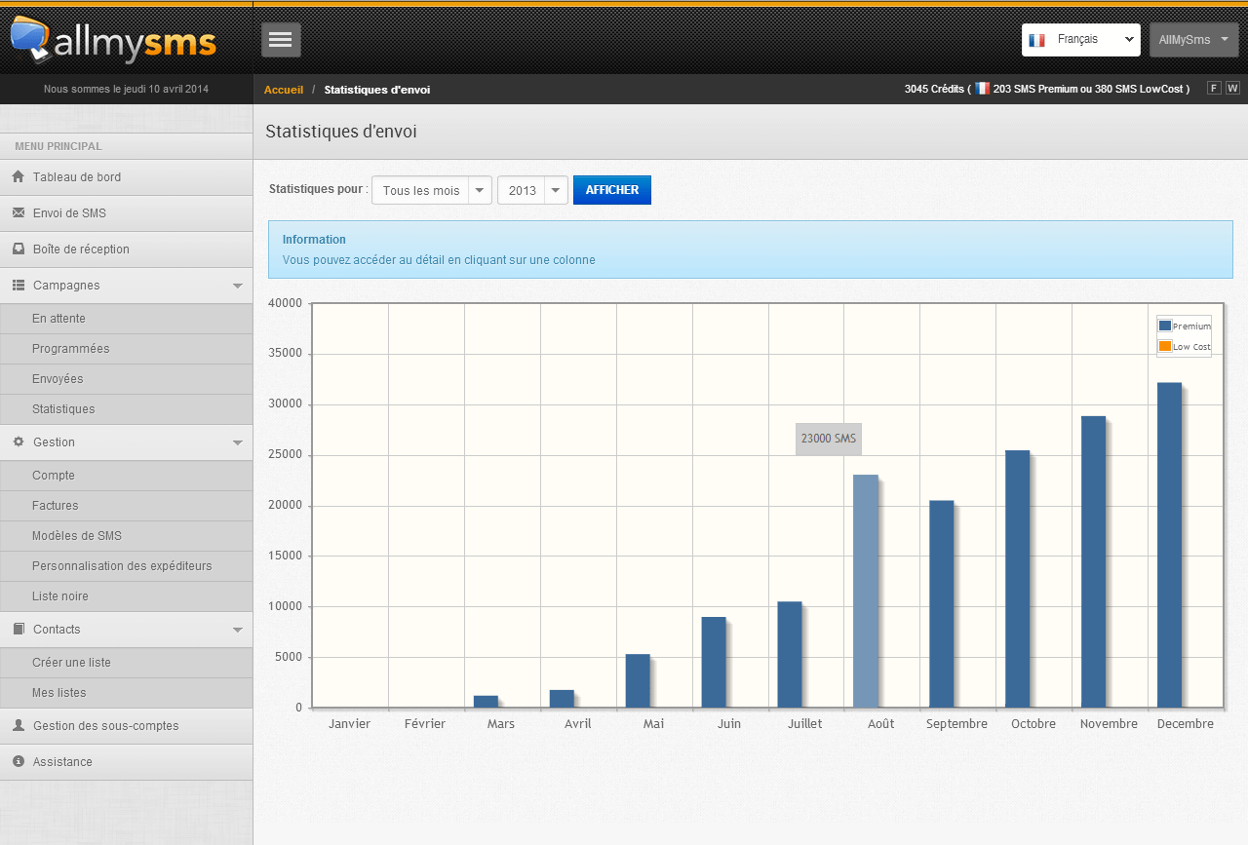The width and height of the screenshot is (1248, 845).
Task: Click the W icon in the credits bar
Action: pyautogui.click(x=1232, y=89)
